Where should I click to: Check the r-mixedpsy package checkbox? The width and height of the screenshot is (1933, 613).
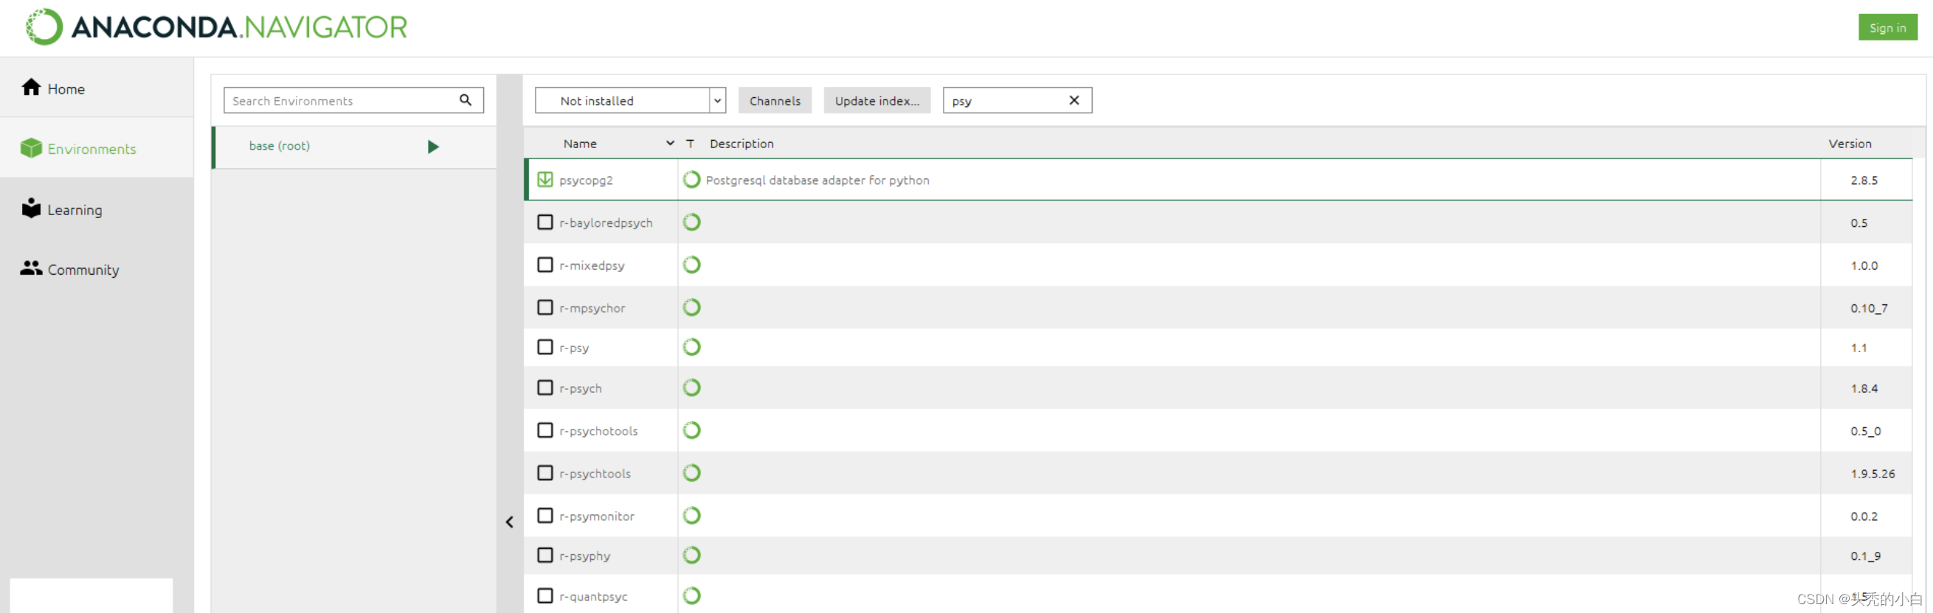pyautogui.click(x=545, y=265)
